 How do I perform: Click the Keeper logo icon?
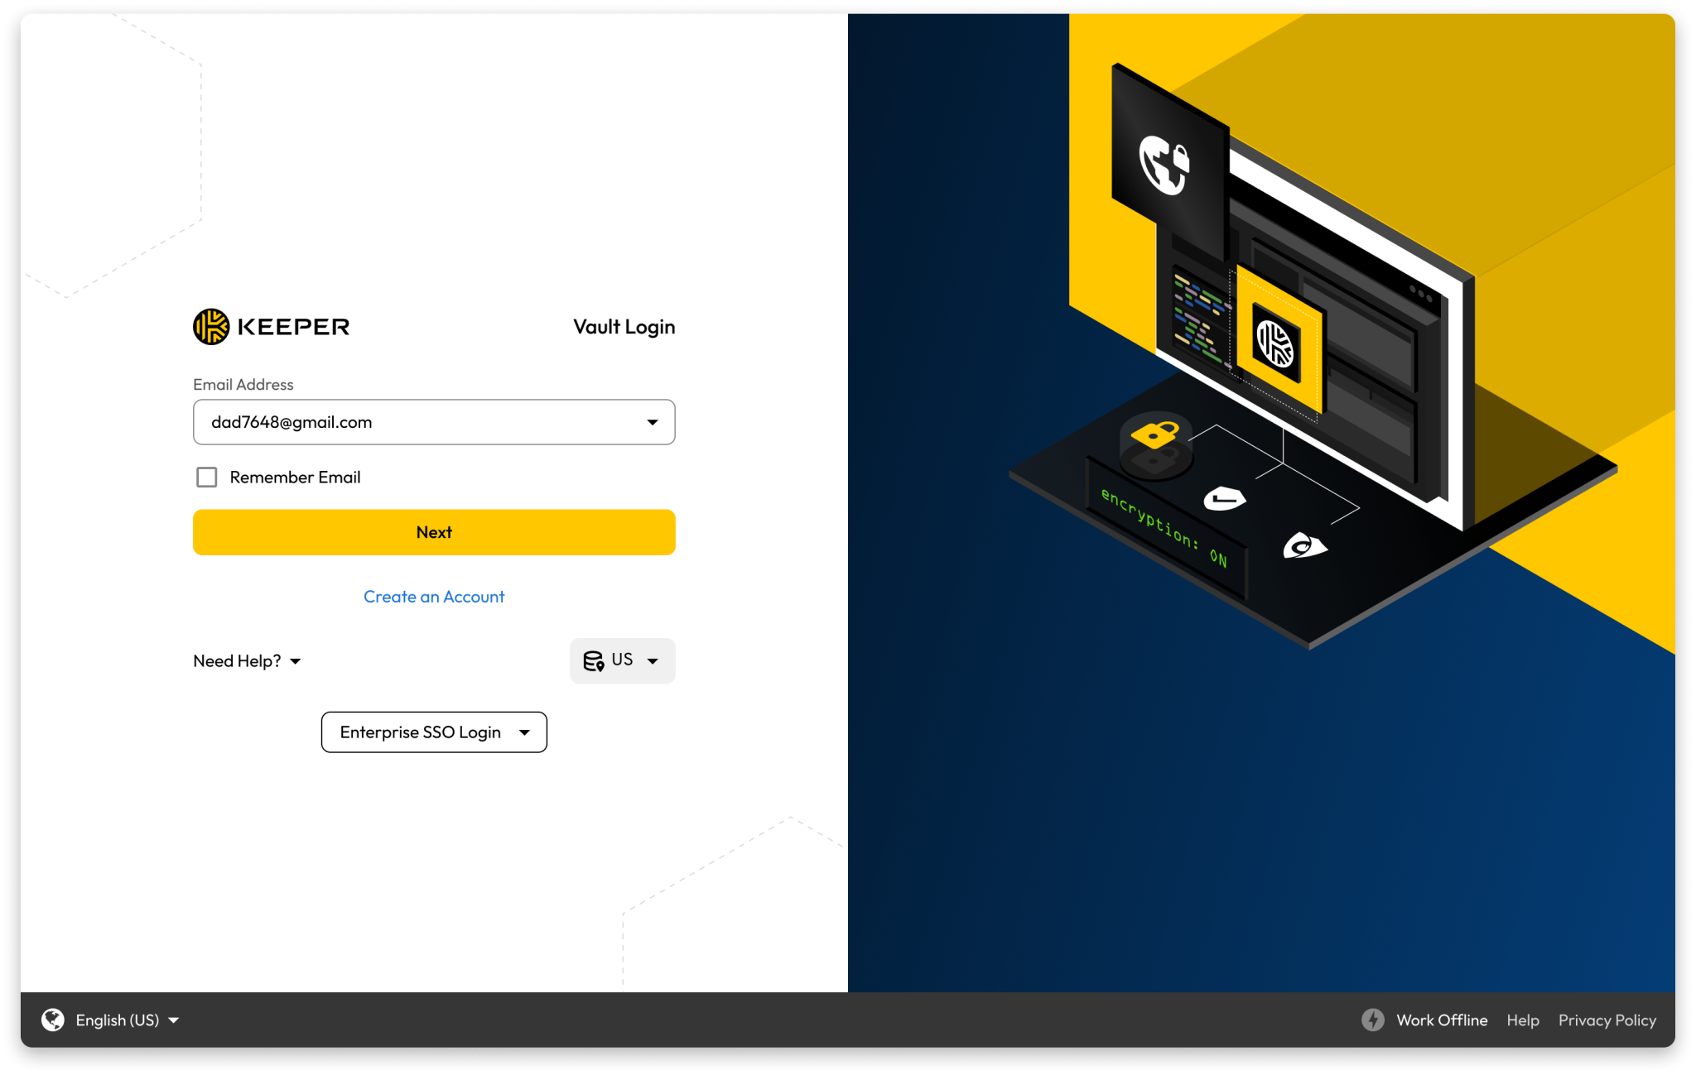click(x=211, y=327)
